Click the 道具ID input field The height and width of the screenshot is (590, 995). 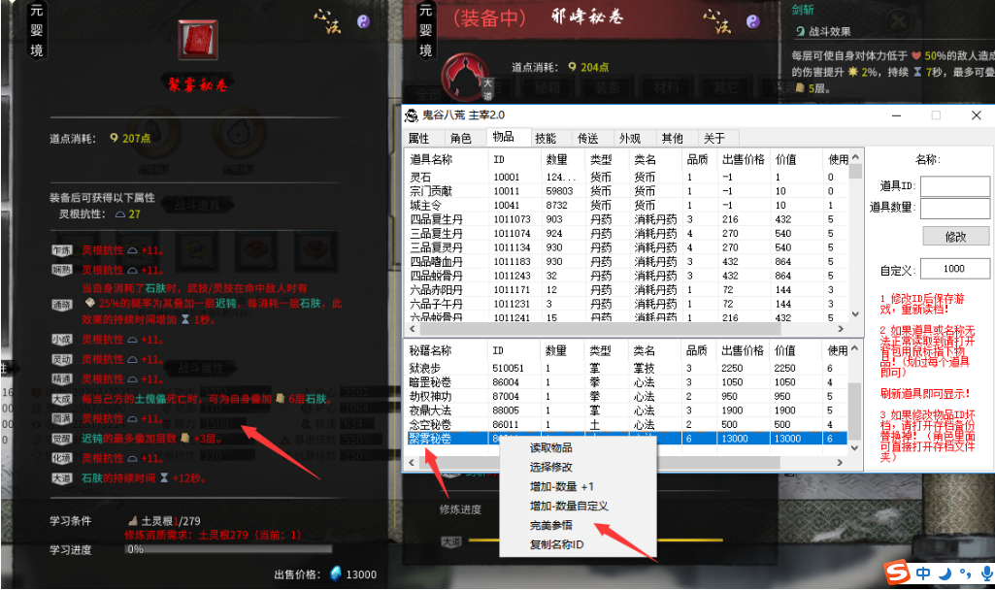954,185
